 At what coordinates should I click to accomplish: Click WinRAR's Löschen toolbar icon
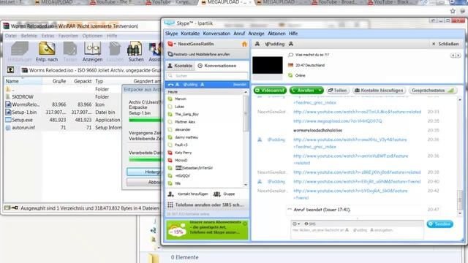[115, 49]
